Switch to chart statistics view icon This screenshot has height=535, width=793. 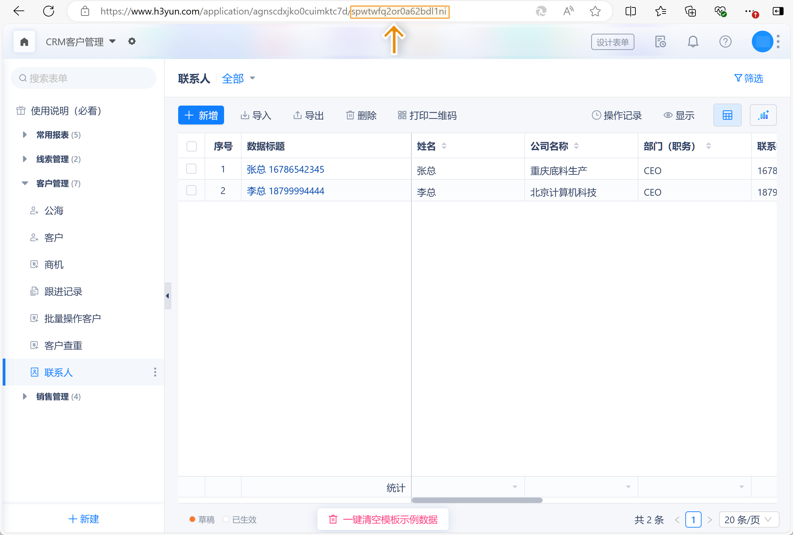point(763,115)
